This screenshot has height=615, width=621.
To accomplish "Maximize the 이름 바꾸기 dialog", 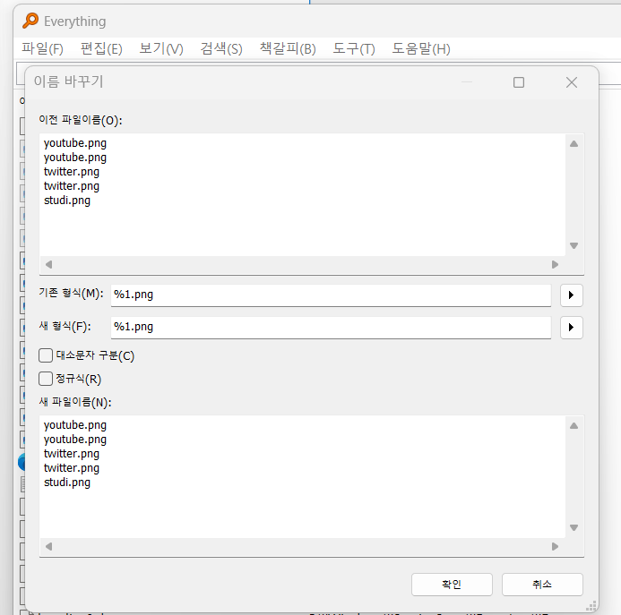I will tap(519, 82).
